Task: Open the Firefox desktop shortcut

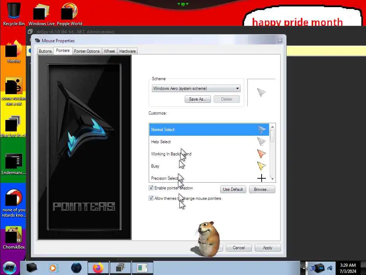Action: coord(14,52)
